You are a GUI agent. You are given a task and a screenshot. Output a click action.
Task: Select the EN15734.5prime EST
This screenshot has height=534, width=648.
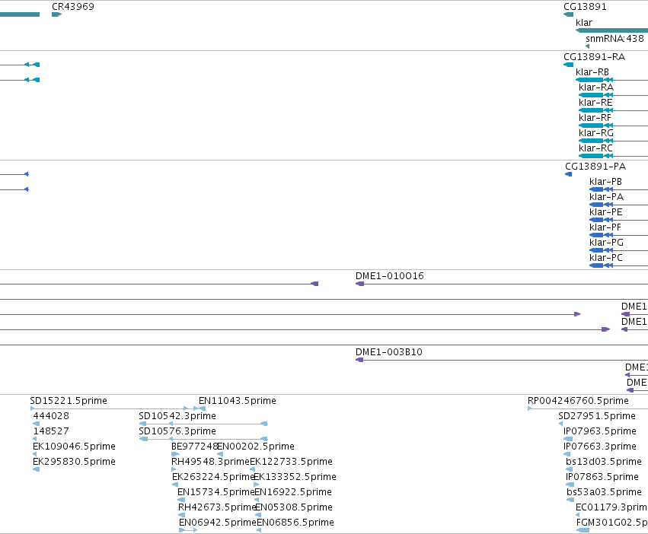[215, 492]
